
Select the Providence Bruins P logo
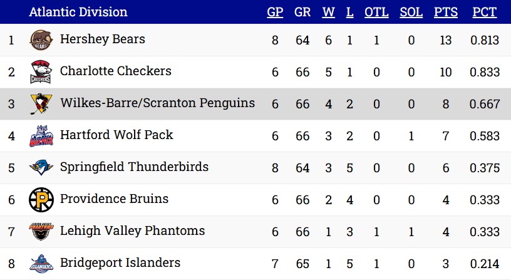pyautogui.click(x=41, y=199)
